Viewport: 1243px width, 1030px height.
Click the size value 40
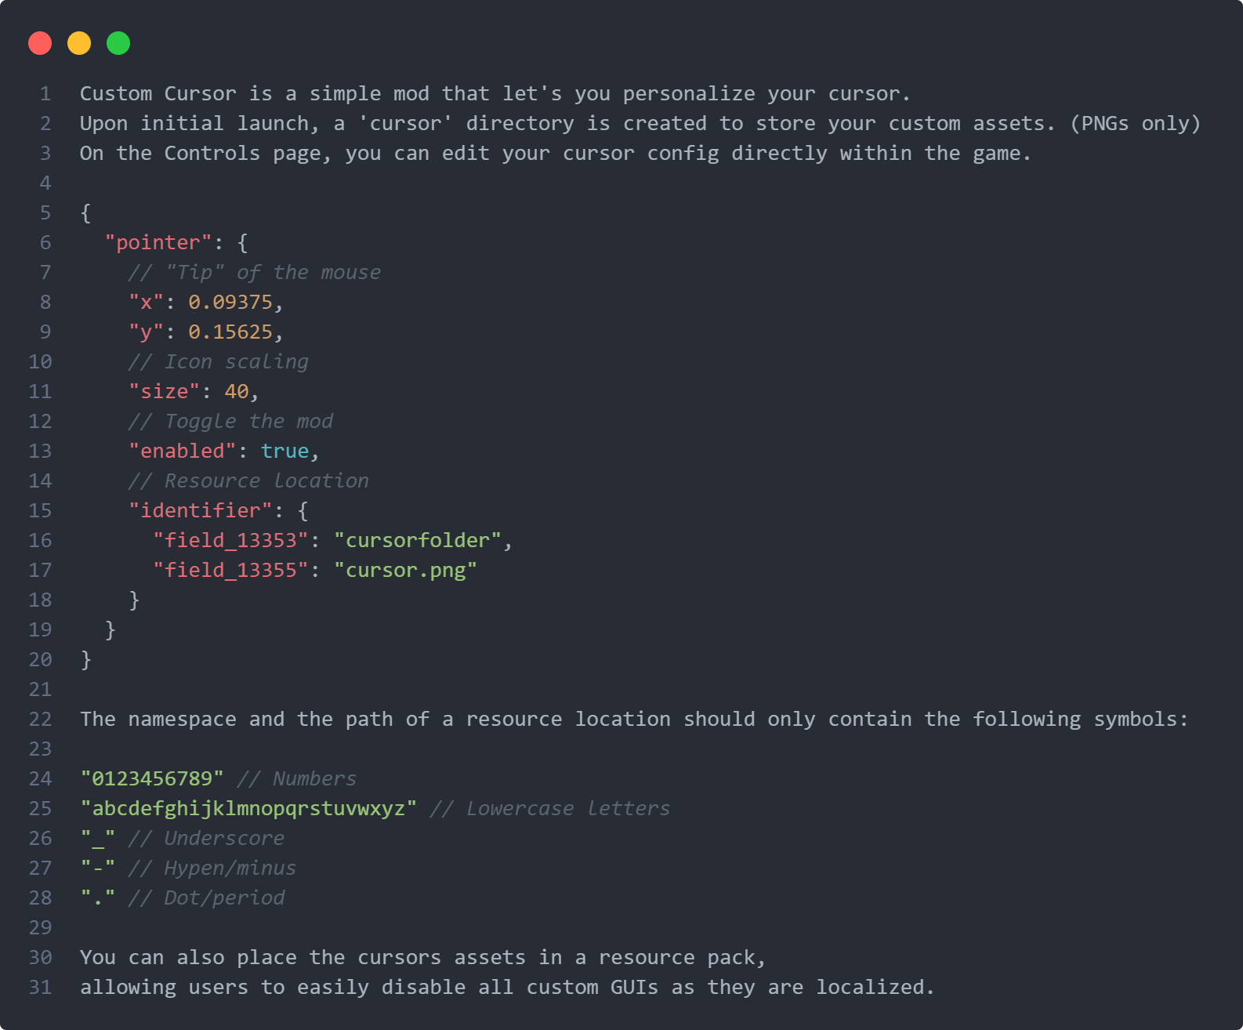click(x=237, y=392)
